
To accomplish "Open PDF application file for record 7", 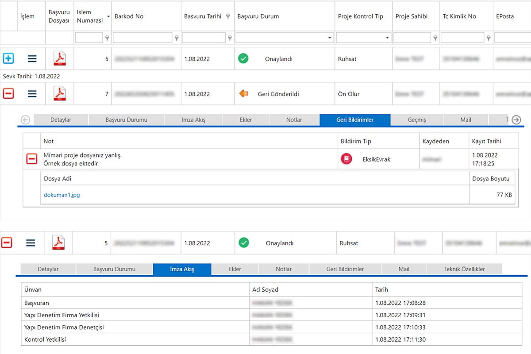I will [60, 94].
